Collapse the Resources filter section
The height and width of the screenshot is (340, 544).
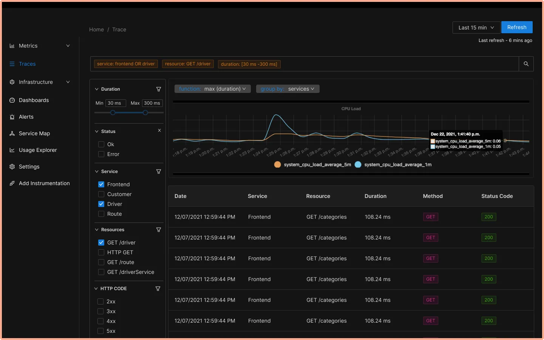(97, 230)
